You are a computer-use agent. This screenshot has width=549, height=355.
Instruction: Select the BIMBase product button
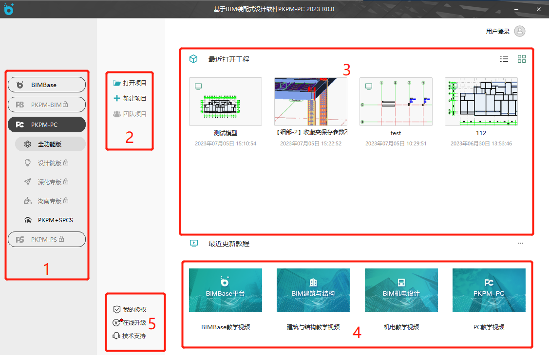47,85
